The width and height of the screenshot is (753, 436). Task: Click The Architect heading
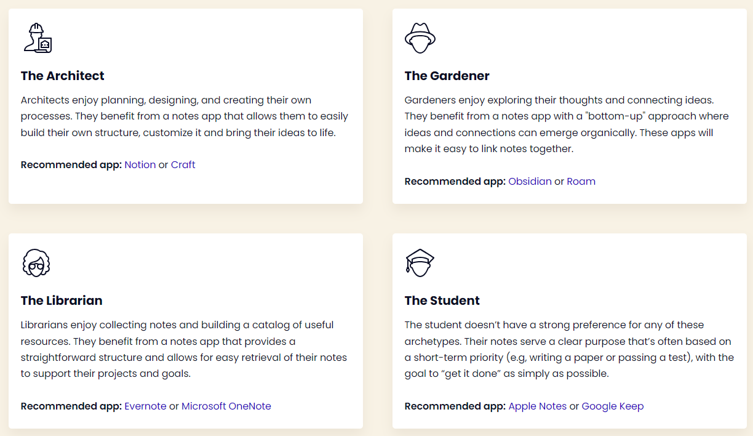point(63,76)
